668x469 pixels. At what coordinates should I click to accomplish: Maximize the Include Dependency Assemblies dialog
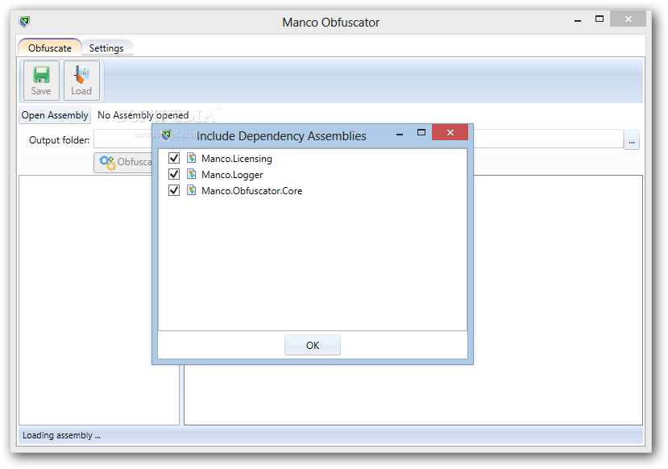pos(421,132)
